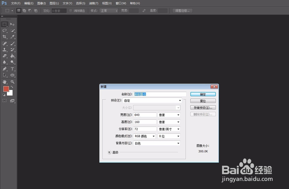This screenshot has width=289, height=189.
Task: Select the Clone Stamp tool
Action: pos(4,50)
